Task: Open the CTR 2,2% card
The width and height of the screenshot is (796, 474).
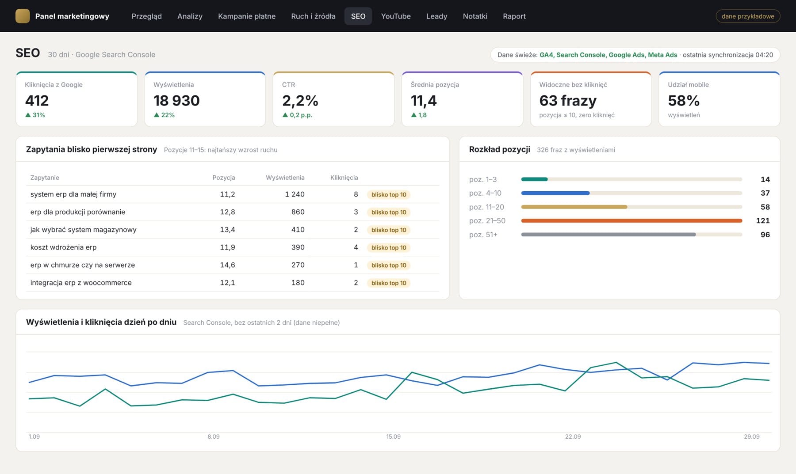Action: coord(333,99)
